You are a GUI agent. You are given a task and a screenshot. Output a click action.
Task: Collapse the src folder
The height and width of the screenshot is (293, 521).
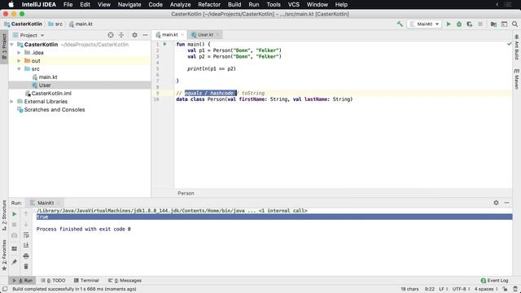[19, 68]
